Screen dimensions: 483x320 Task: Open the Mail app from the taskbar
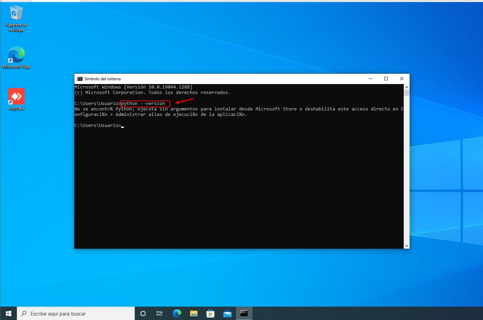click(x=227, y=313)
